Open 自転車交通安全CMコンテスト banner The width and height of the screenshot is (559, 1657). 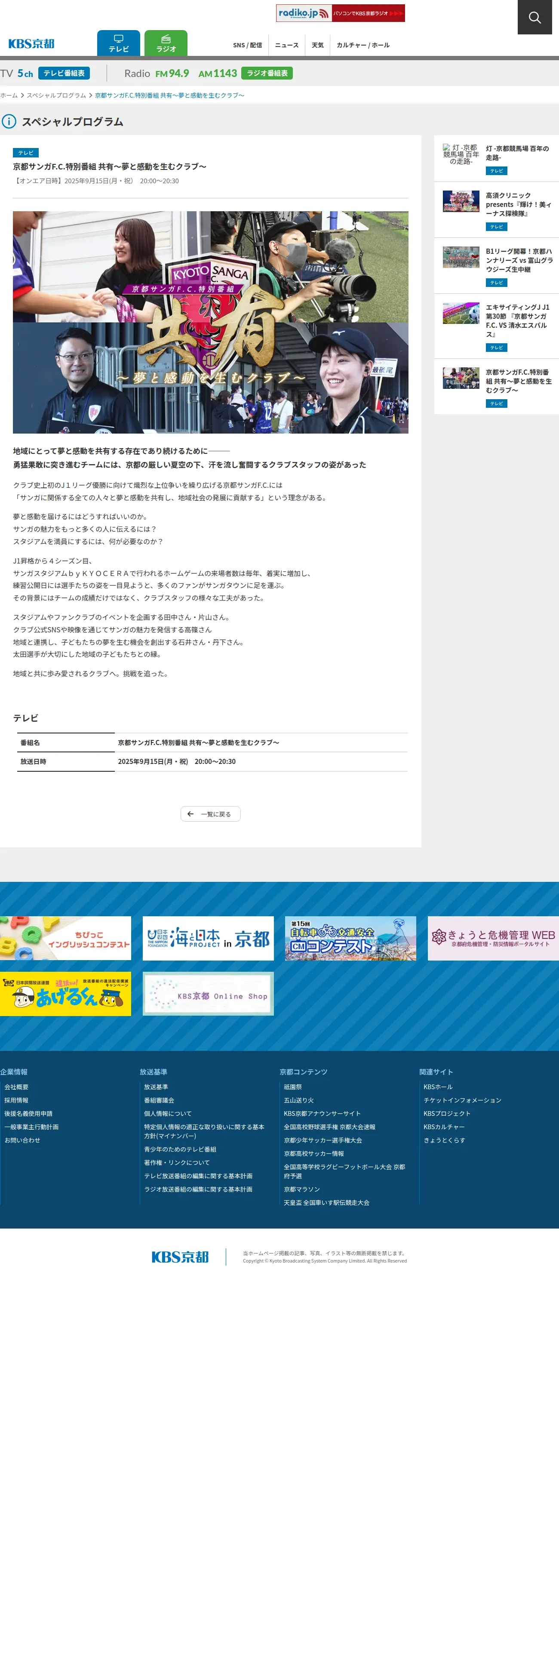[350, 938]
